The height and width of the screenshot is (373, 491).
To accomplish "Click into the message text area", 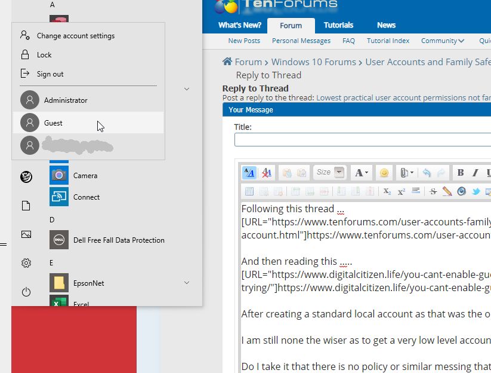I will (x=366, y=287).
